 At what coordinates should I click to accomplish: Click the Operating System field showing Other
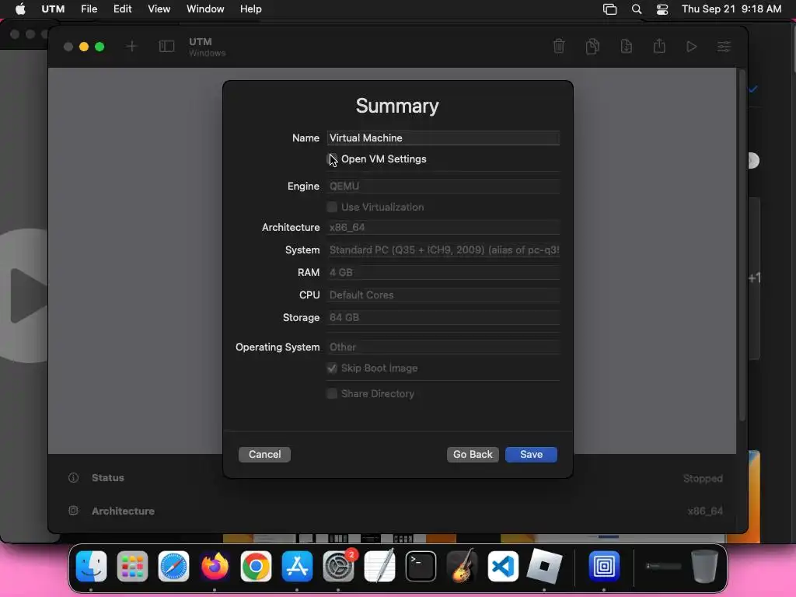tap(443, 347)
